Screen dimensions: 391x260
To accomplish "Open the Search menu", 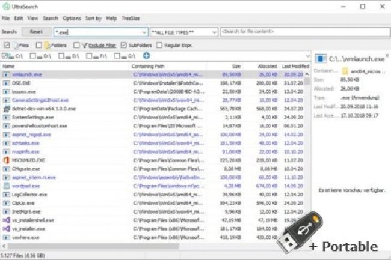I will (x=50, y=19).
